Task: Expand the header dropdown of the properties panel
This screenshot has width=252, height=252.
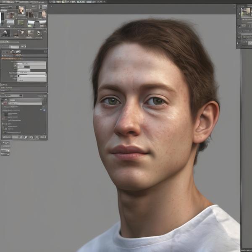Action: (x=45, y=52)
